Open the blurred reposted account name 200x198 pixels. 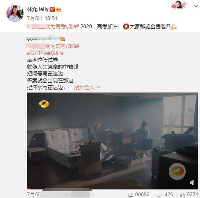point(43,39)
